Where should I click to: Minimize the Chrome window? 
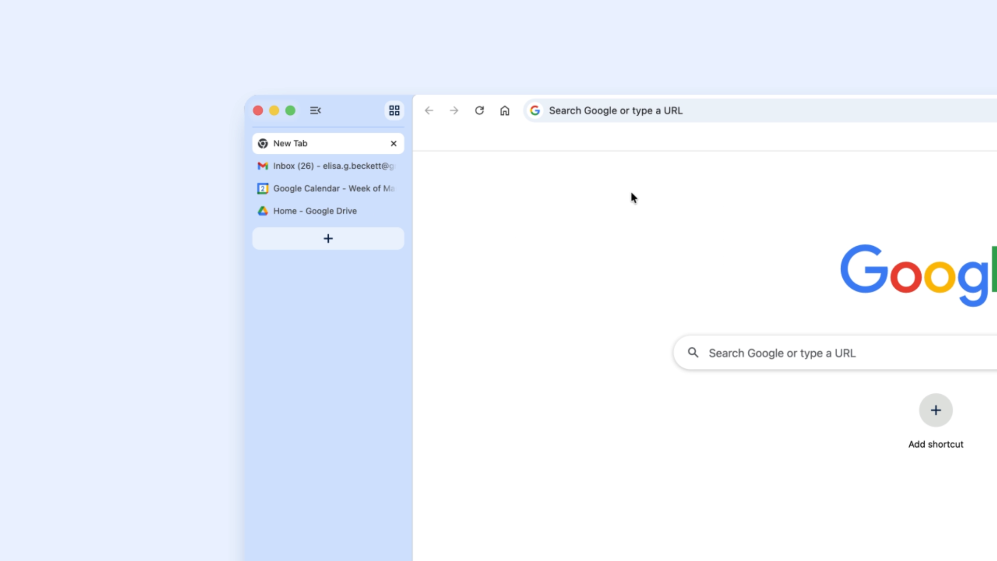(274, 110)
